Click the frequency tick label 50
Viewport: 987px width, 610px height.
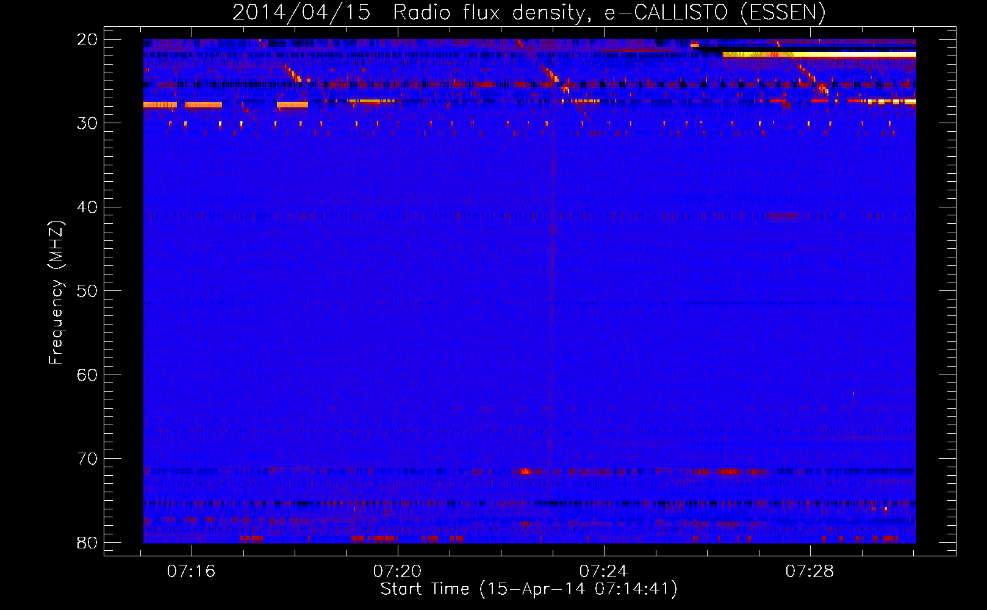[x=87, y=291]
